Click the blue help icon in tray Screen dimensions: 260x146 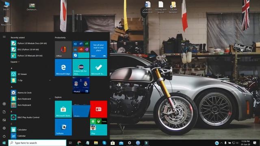coord(217,143)
